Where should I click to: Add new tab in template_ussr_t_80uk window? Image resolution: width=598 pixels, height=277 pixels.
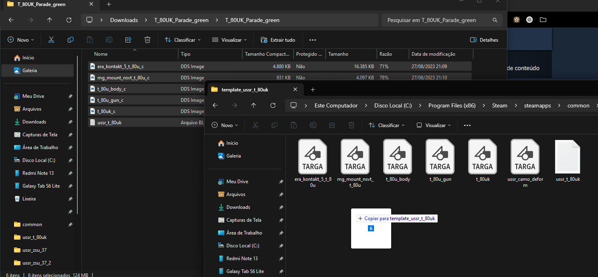tap(313, 89)
